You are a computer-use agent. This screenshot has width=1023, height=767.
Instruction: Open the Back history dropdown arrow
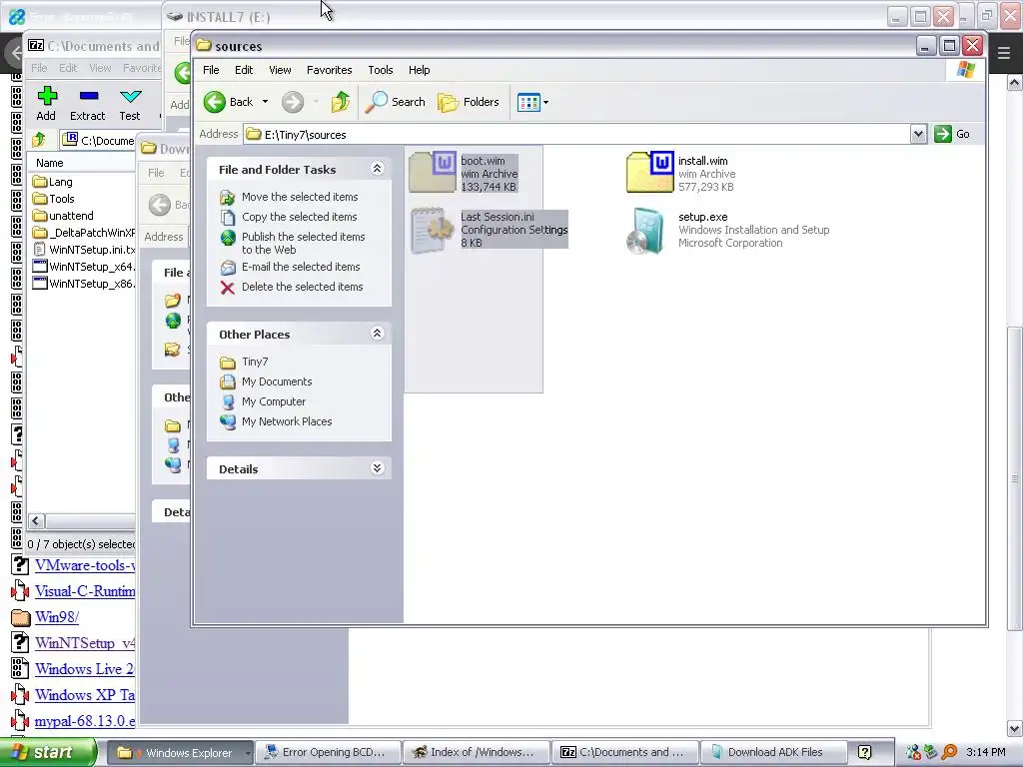click(x=265, y=102)
